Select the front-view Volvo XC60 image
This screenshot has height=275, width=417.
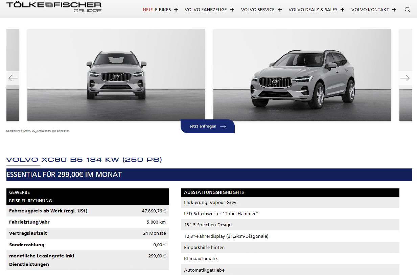116,75
